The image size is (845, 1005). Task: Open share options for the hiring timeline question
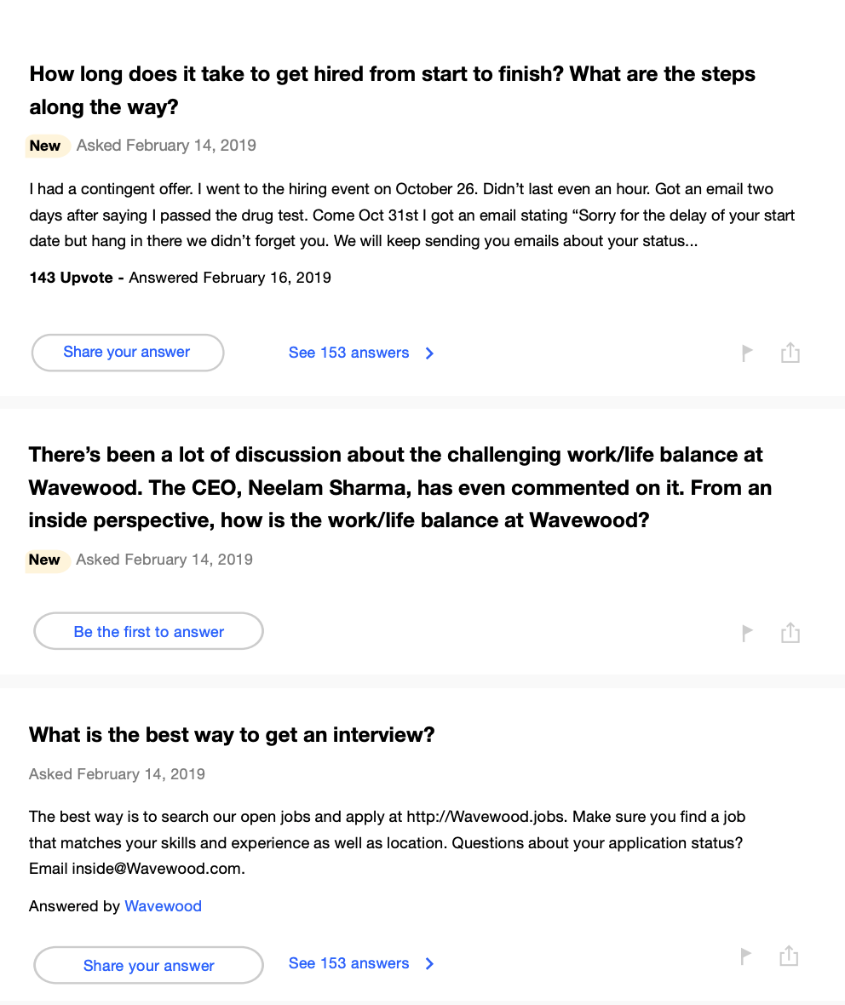tap(790, 352)
